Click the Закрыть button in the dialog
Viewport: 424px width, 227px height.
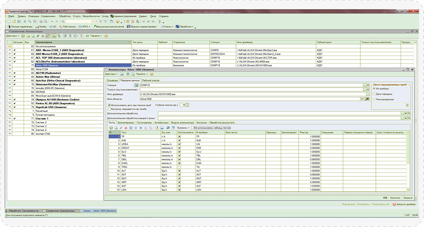(408, 198)
